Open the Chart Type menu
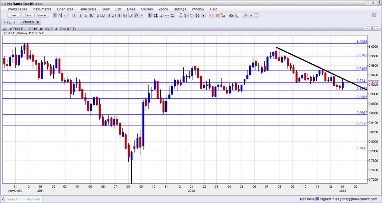The image size is (382, 203). tap(65, 9)
